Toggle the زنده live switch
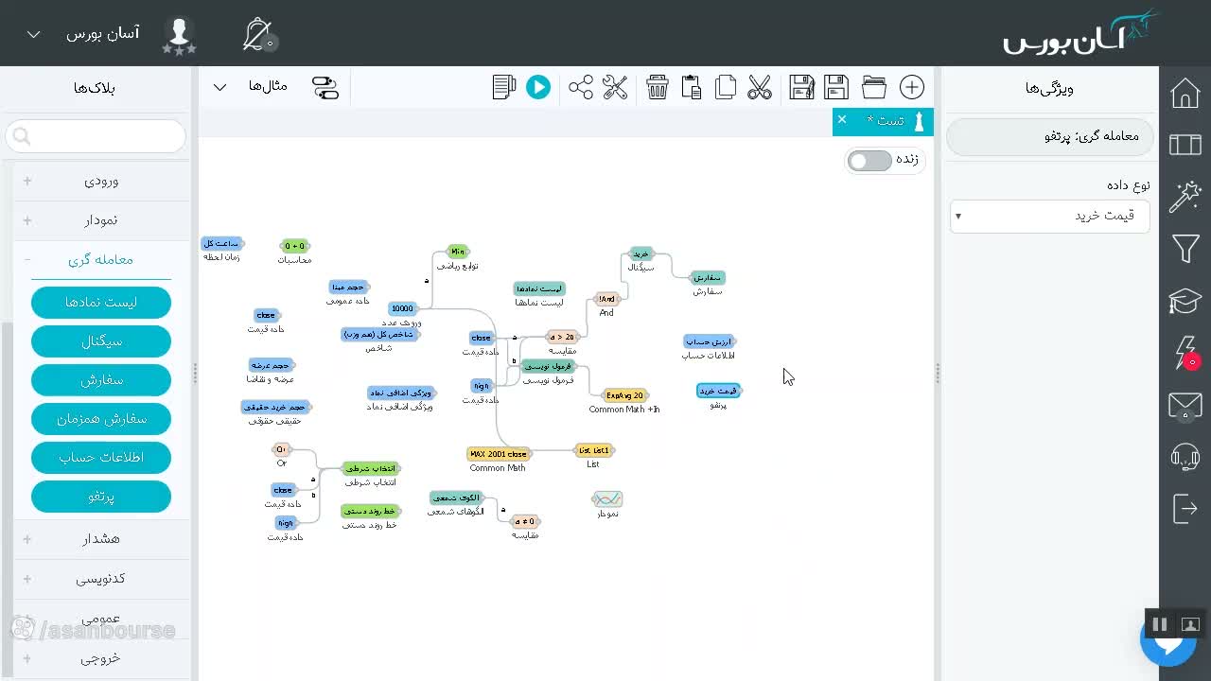 pos(869,161)
